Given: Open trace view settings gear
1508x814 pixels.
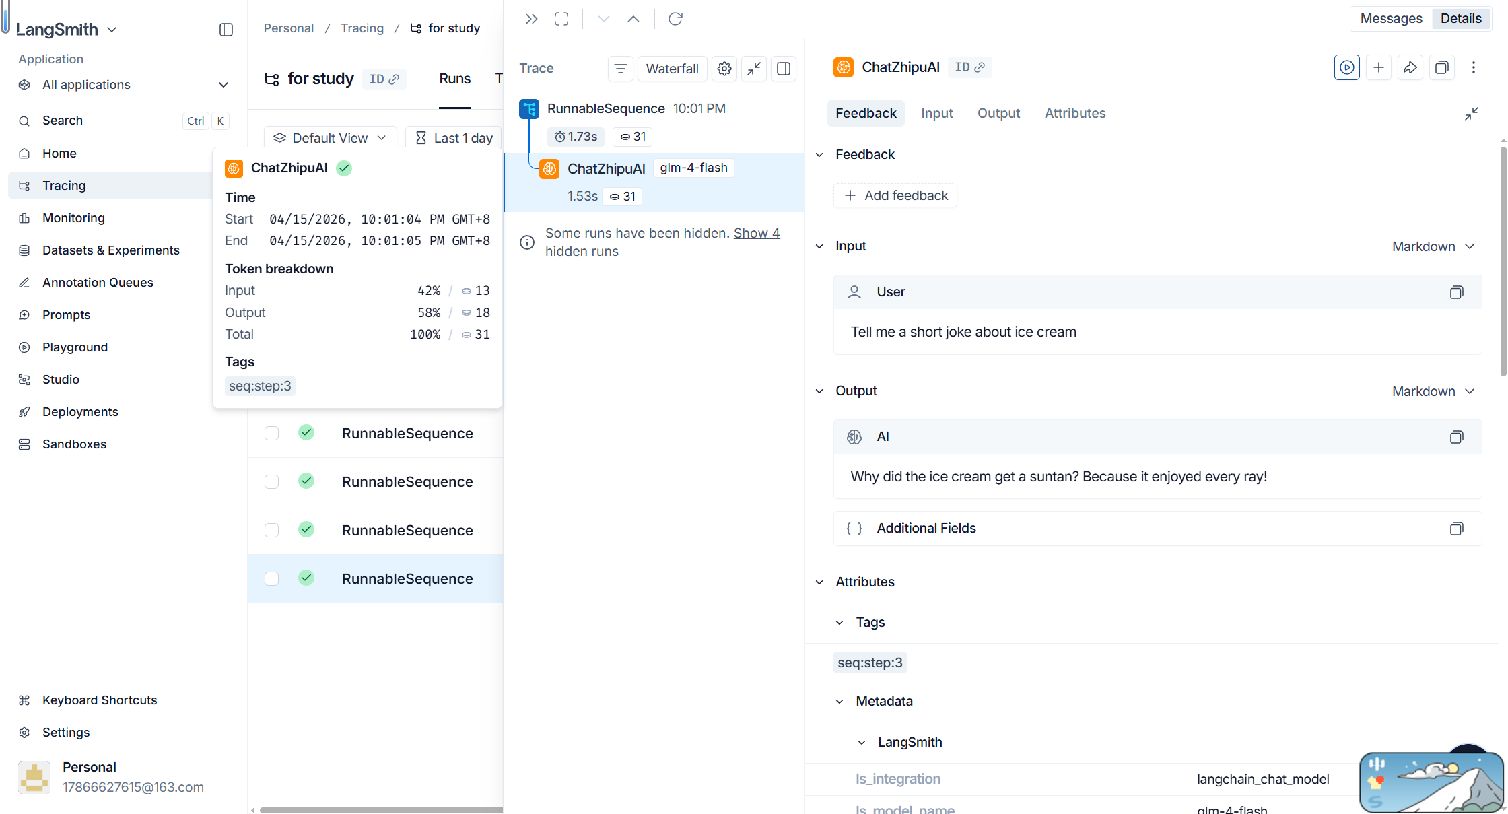Looking at the screenshot, I should [724, 69].
